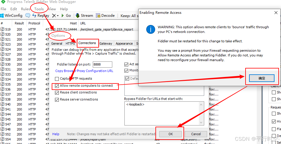Click the green Go play icon
This screenshot has width=281, height=144.
(63, 16)
